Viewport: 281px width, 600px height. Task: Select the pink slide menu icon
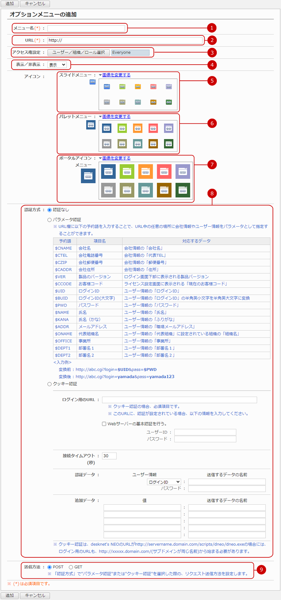153,86
